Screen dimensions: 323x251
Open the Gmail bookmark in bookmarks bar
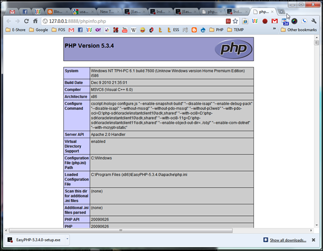pyautogui.click(x=71, y=30)
